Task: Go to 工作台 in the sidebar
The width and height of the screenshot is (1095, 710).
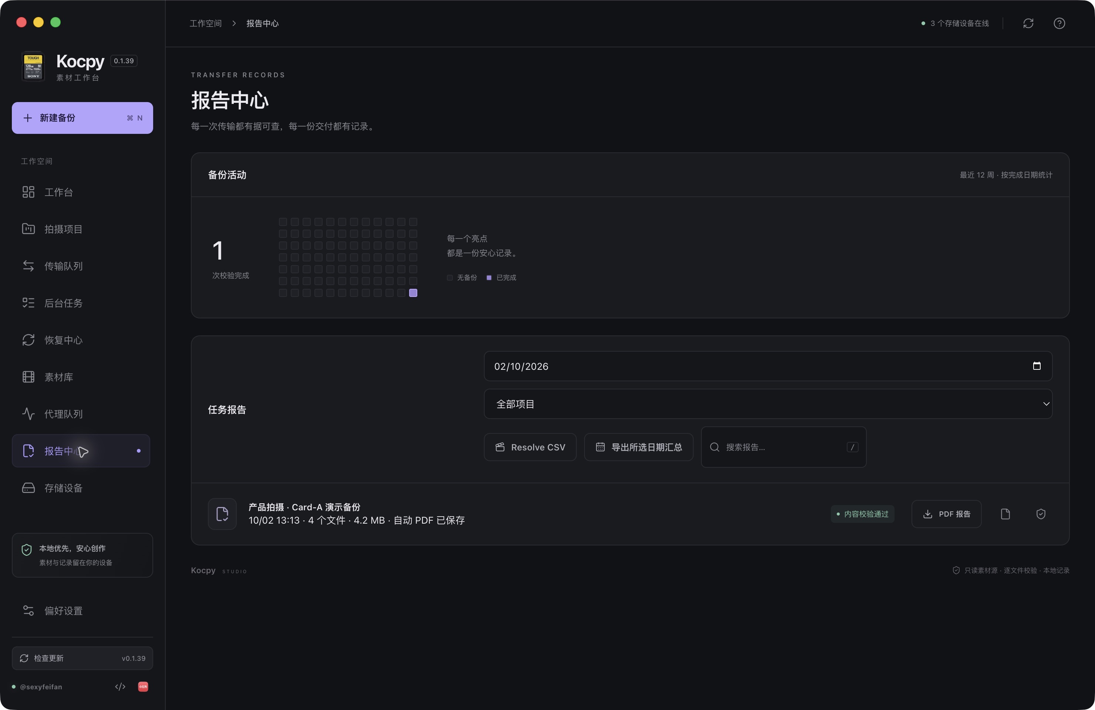Action: (81, 192)
